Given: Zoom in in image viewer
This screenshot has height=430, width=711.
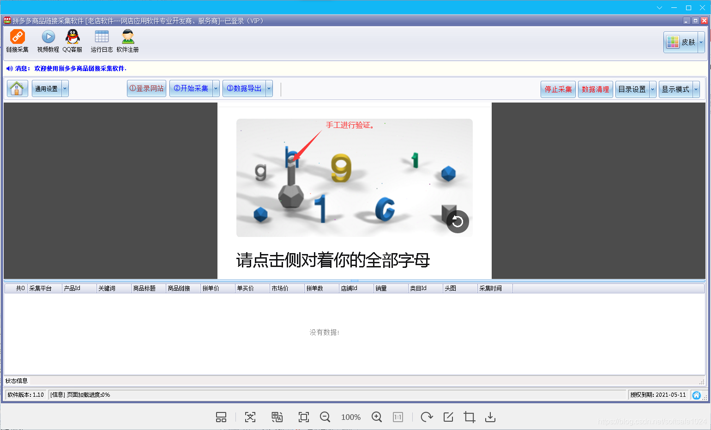Looking at the screenshot, I should 377,417.
